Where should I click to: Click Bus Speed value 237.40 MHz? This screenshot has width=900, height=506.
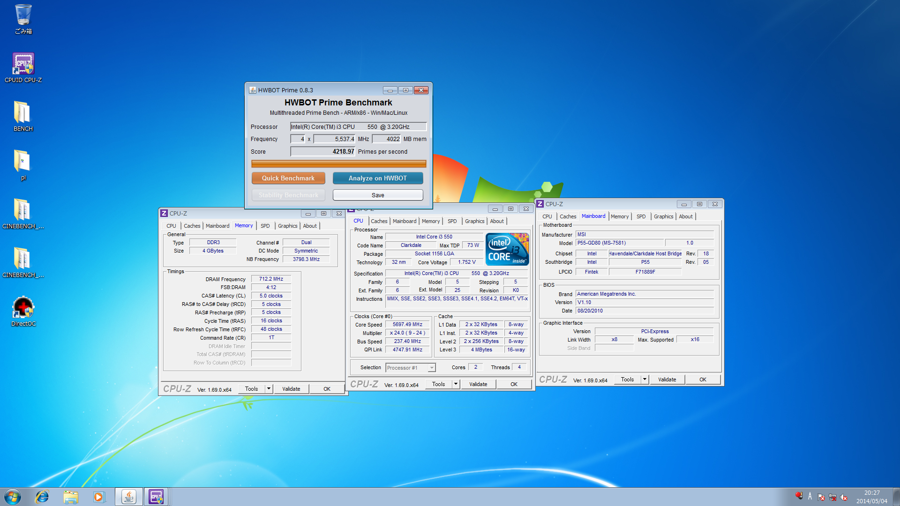(407, 341)
